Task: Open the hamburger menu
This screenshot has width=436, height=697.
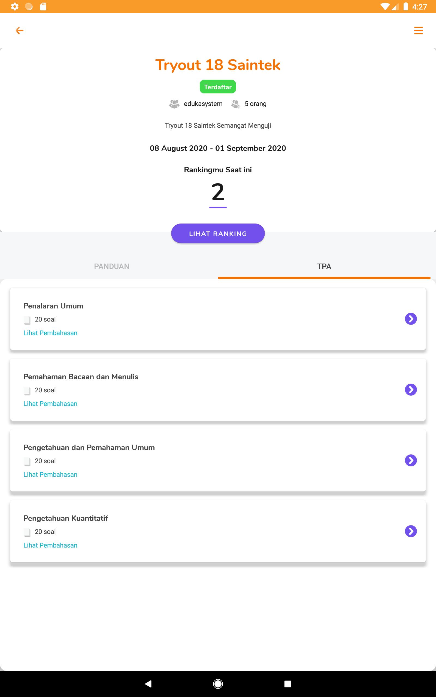Action: (x=418, y=30)
